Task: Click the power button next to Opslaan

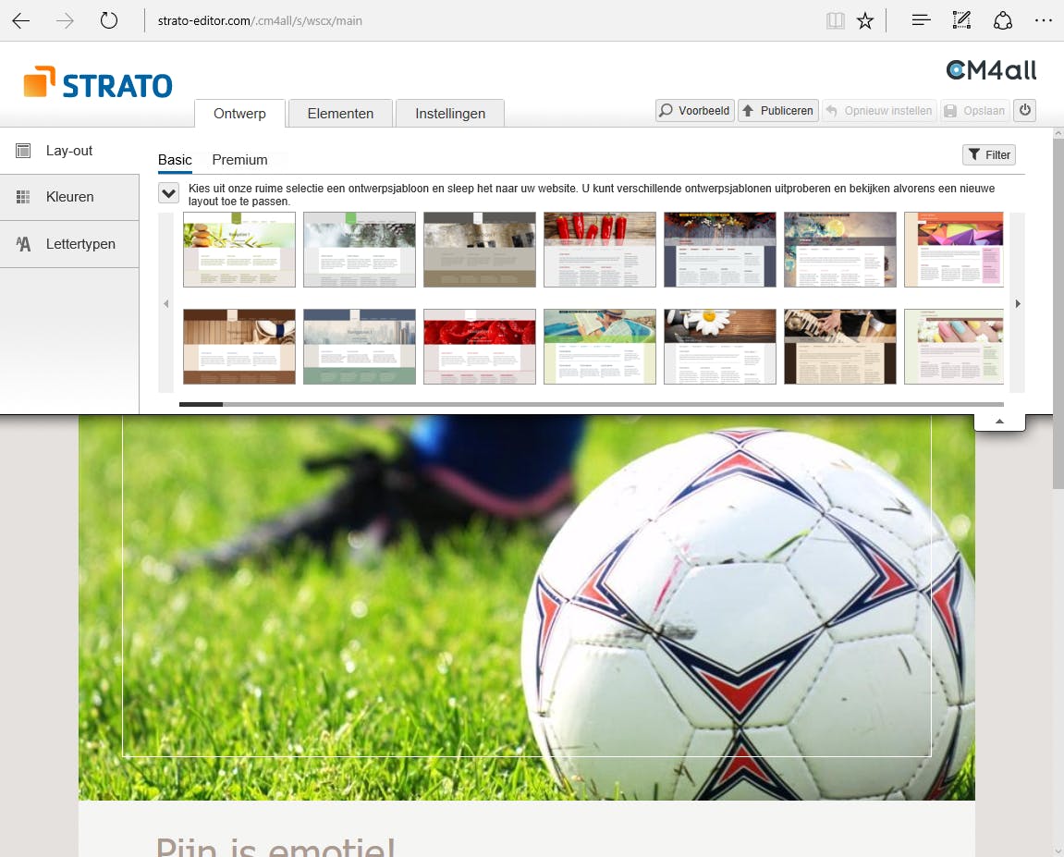Action: coord(1024,110)
